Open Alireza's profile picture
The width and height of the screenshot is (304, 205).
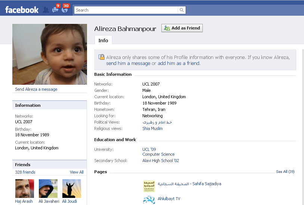click(x=50, y=55)
